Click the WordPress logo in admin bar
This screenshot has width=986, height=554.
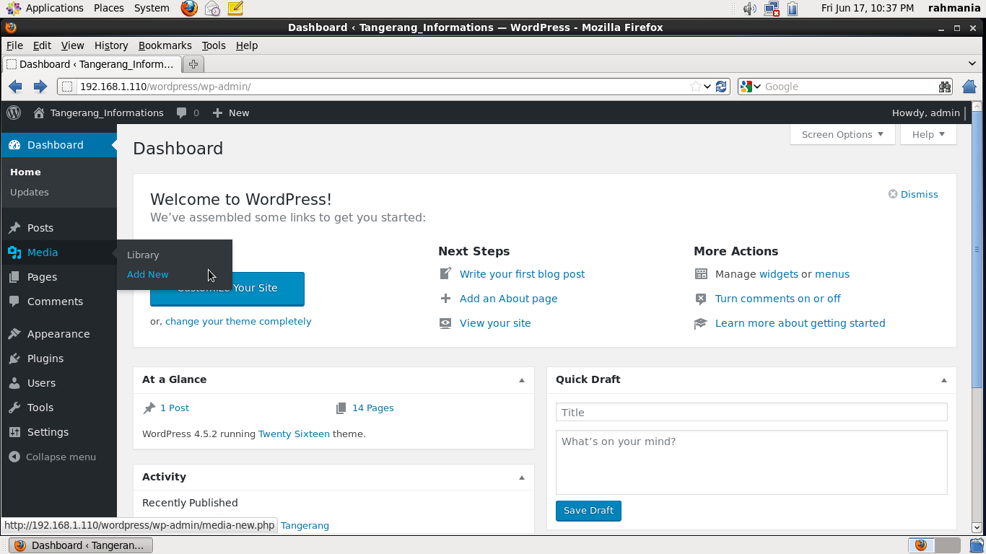click(14, 113)
